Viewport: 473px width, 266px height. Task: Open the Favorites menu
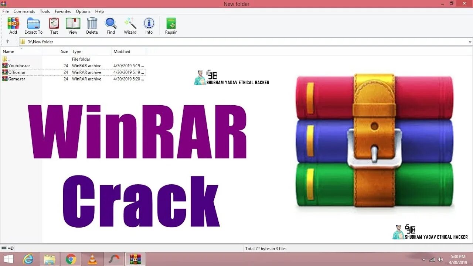click(63, 11)
